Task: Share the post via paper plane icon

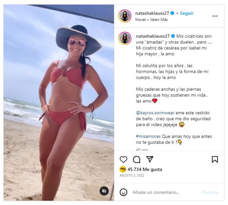Action: coord(150,159)
